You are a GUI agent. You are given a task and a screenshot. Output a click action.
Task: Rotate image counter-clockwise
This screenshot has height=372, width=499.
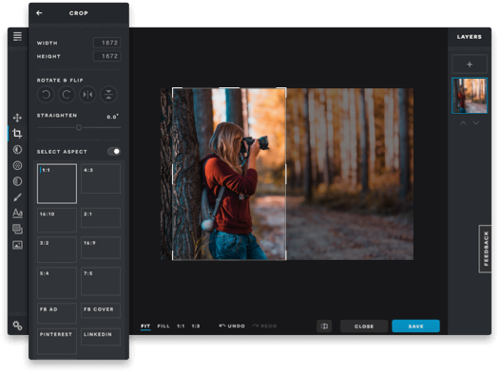coord(46,95)
